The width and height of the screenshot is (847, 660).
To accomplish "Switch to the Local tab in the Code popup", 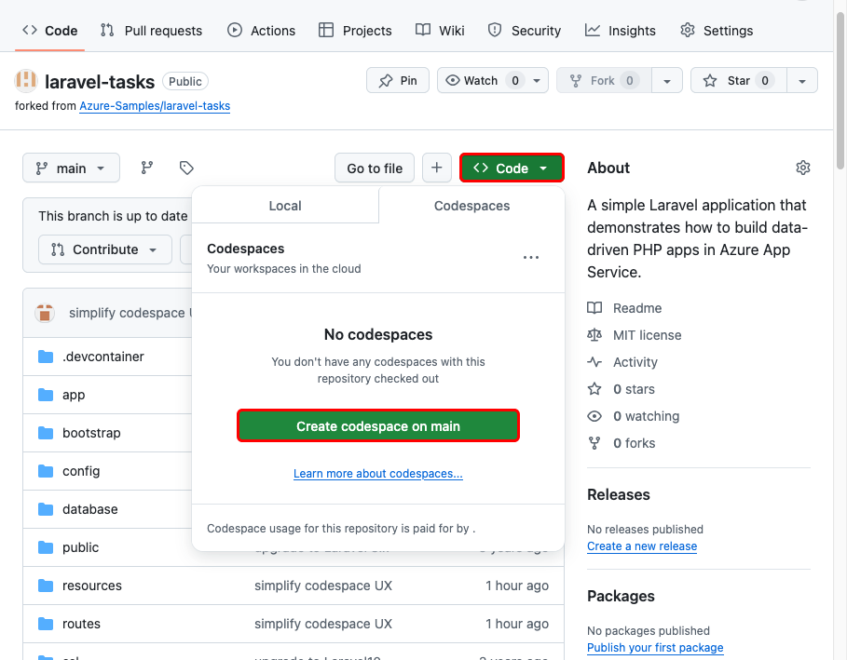I will [285, 206].
